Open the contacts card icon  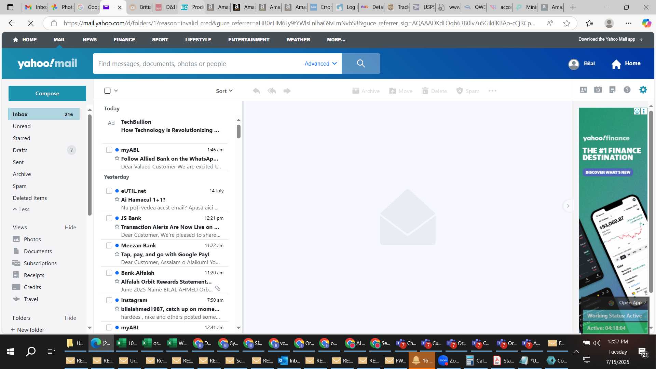[x=583, y=90]
